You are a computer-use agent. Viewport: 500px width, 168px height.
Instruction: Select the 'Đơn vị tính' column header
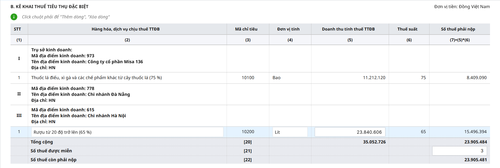tap(288, 29)
